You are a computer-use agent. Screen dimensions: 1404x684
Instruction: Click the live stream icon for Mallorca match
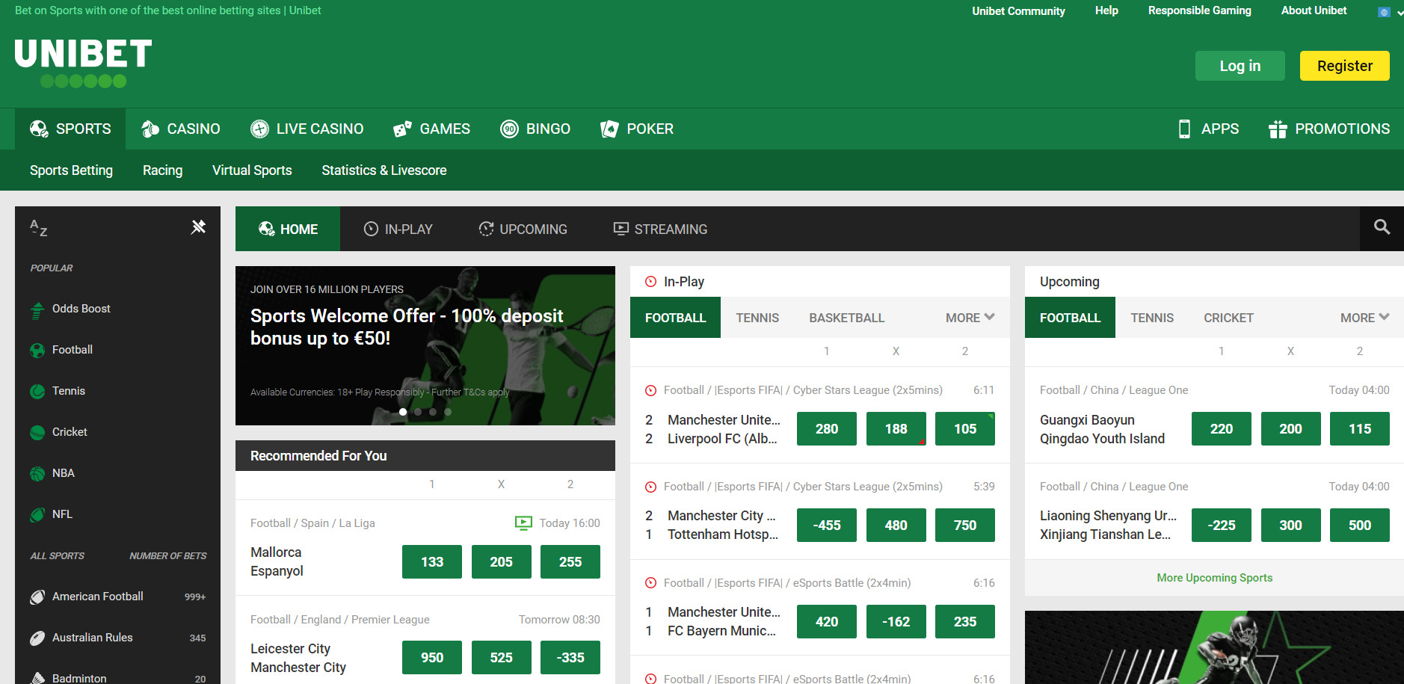523,523
